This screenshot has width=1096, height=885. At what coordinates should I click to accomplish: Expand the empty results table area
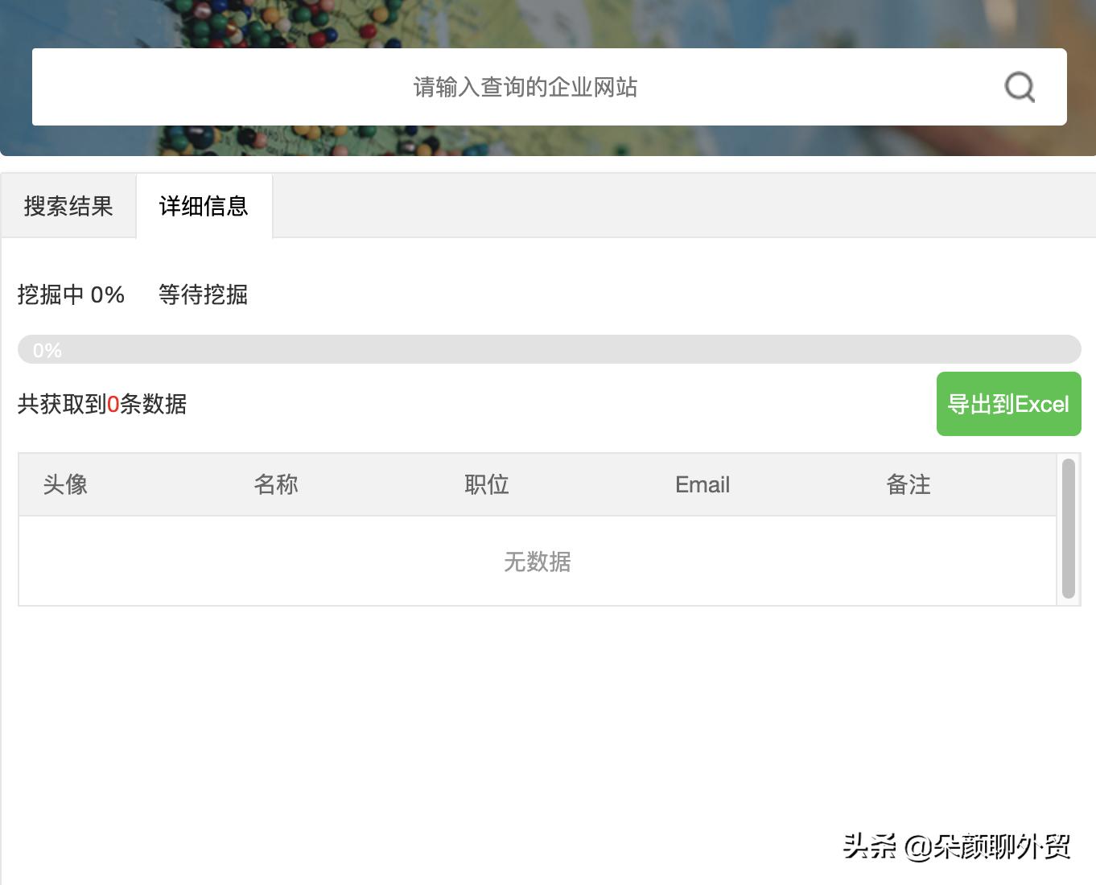537,561
